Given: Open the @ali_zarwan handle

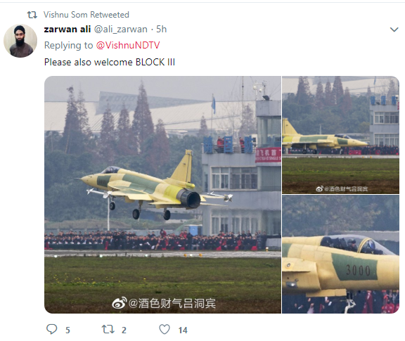Looking at the screenshot, I should (121, 30).
